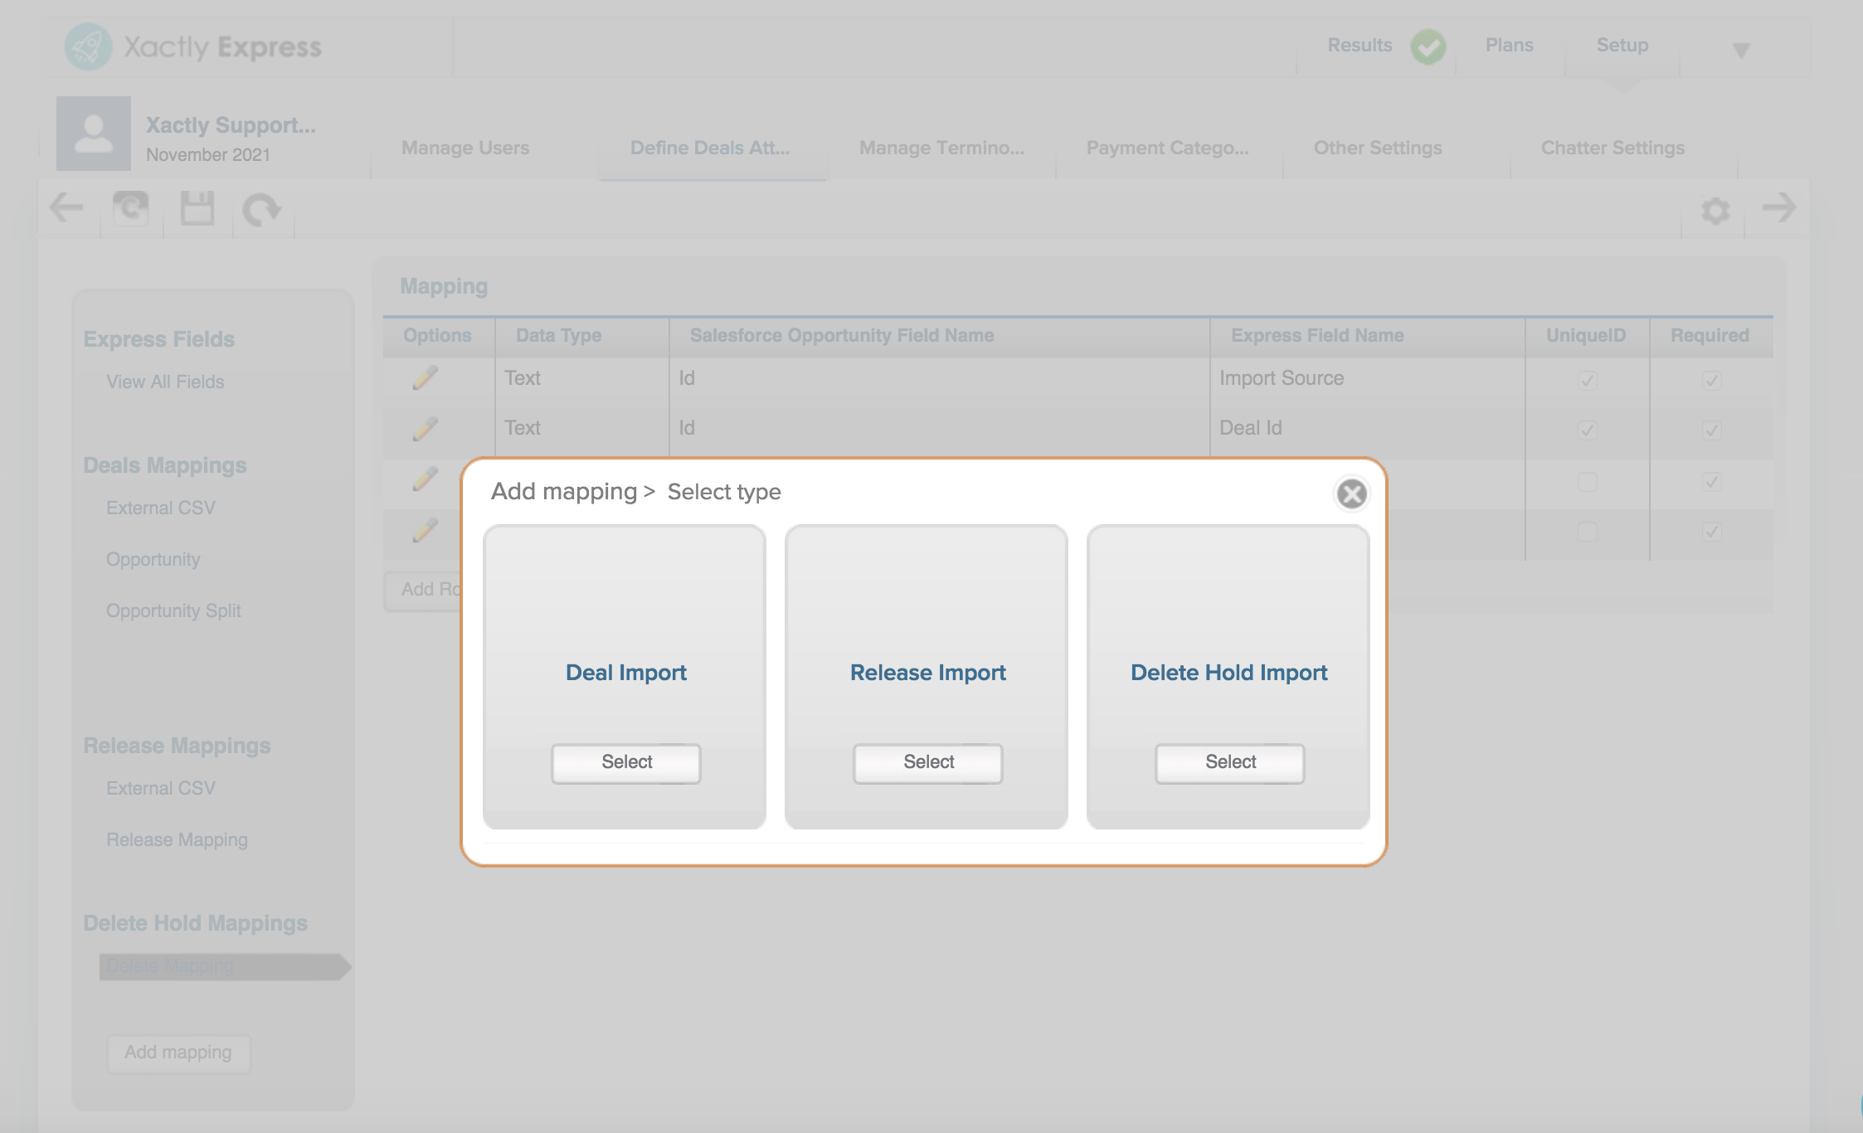This screenshot has height=1133, width=1863.
Task: Select the Release Import type
Action: pyautogui.click(x=928, y=762)
